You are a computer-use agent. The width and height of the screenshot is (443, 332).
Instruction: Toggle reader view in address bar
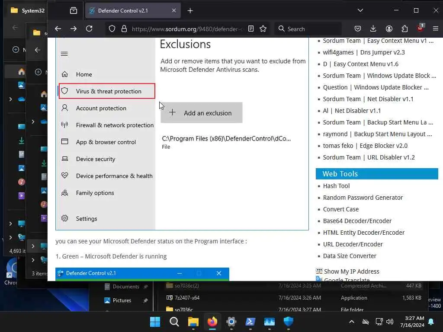pos(250,29)
